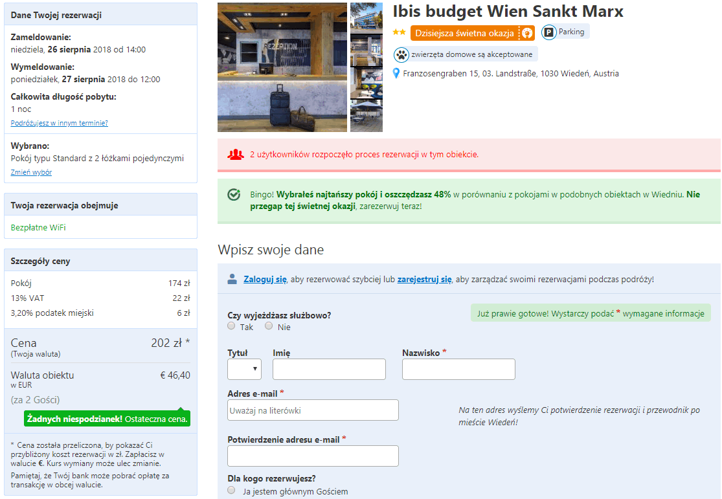
Task: Click 'Pokój typu Standard z 2 łóżkami pojedynczymi'
Action: (x=97, y=159)
